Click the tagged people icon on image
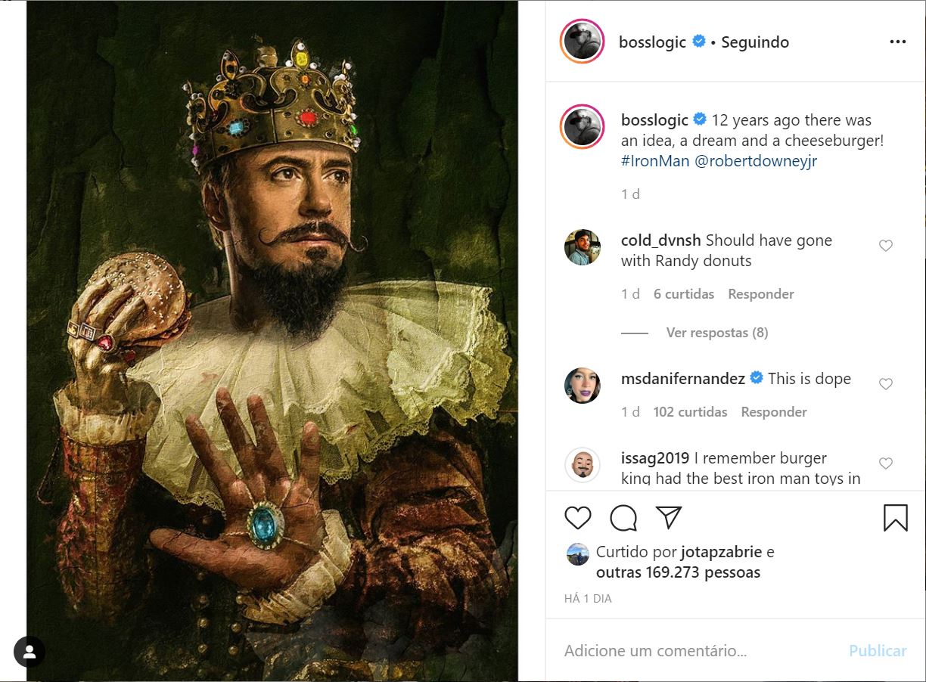This screenshot has width=926, height=682. (x=30, y=653)
